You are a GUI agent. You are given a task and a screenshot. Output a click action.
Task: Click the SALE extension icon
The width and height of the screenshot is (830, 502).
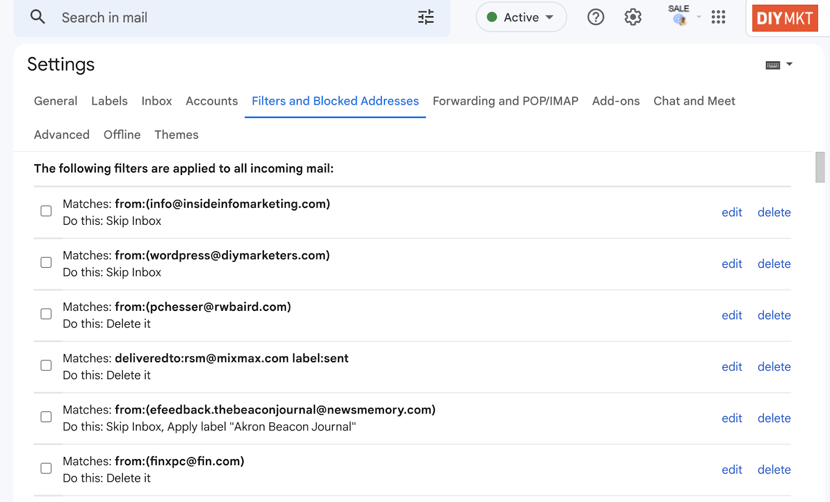tap(679, 16)
